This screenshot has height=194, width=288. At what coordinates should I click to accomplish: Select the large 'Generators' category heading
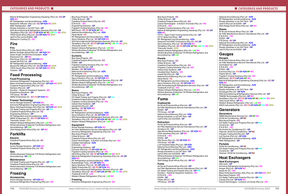tap(229, 110)
